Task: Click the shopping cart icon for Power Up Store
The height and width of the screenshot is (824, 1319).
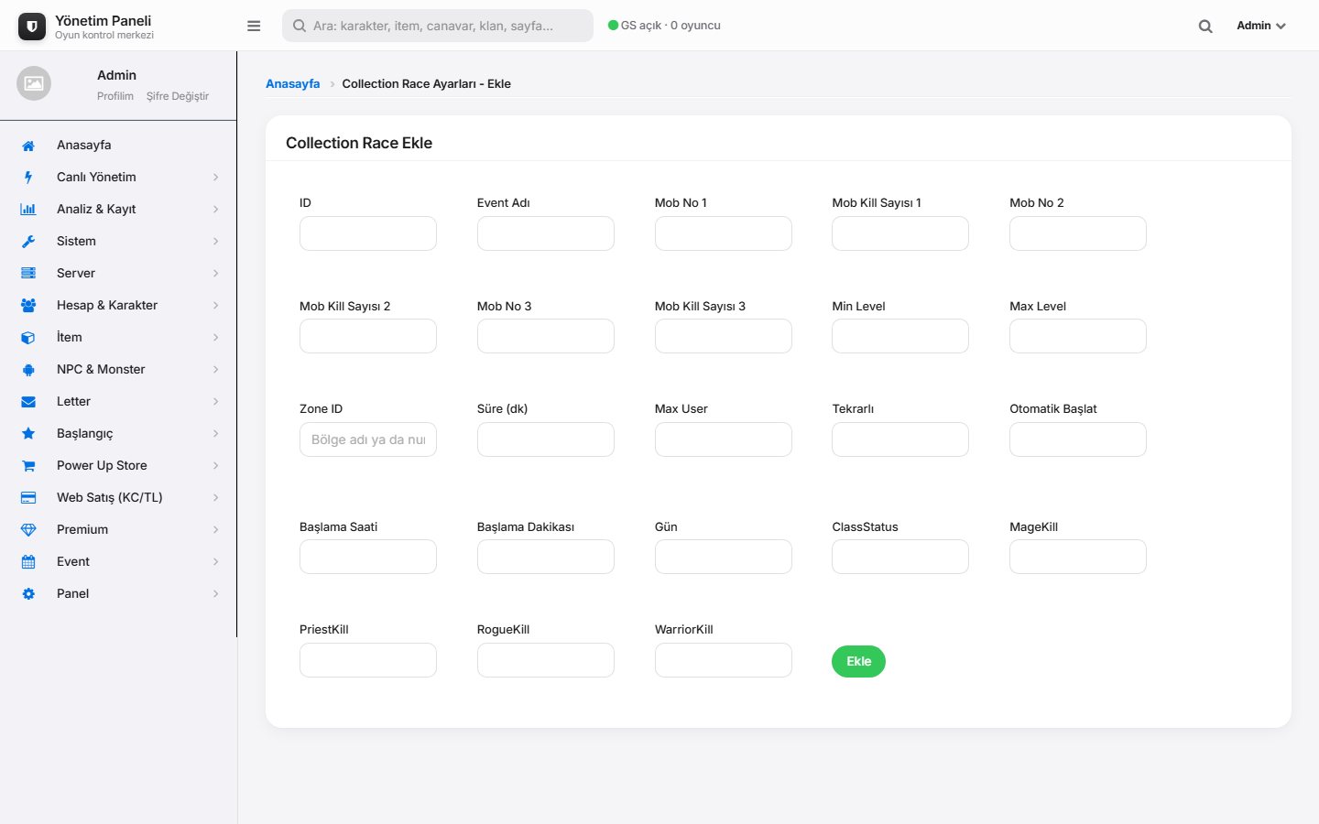Action: tap(28, 466)
